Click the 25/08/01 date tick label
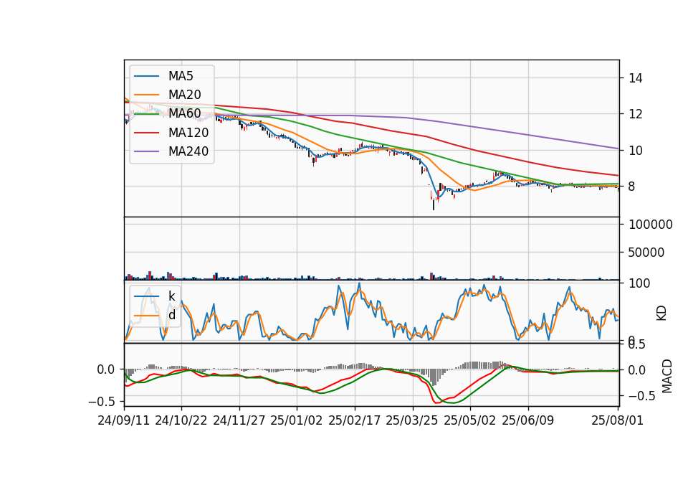 point(617,420)
